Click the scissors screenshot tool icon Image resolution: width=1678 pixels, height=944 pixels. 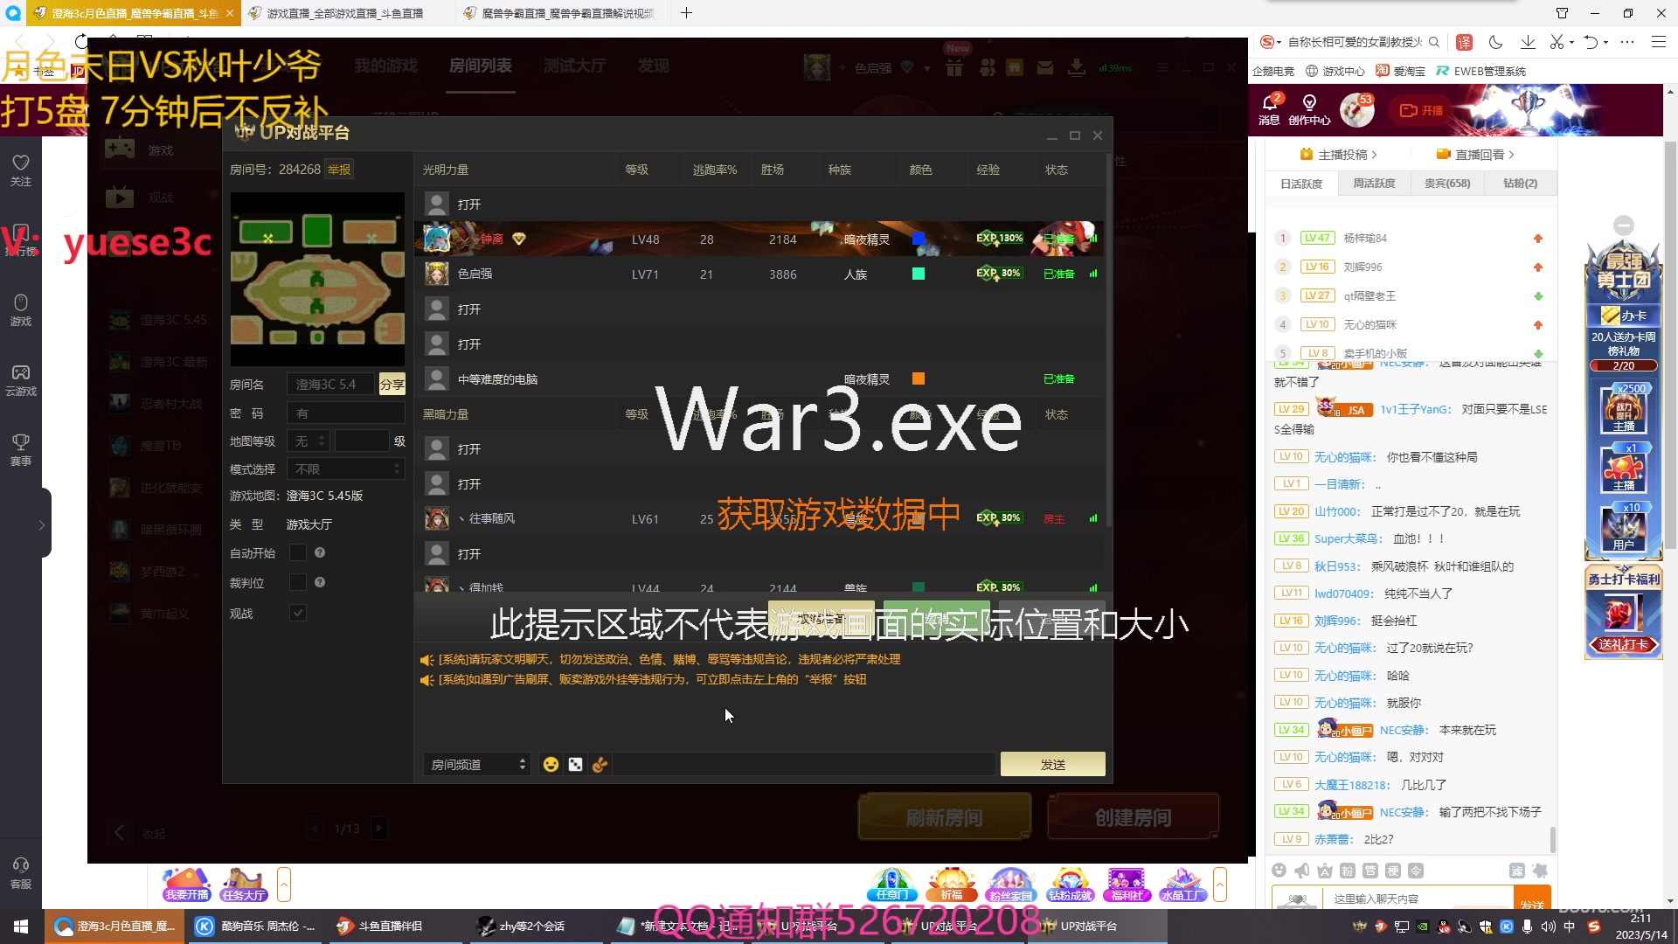click(1557, 42)
